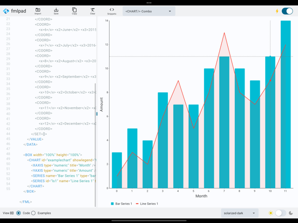The image size is (298, 223).
Task: Toggle the dark mode switch
Action: pos(281,213)
